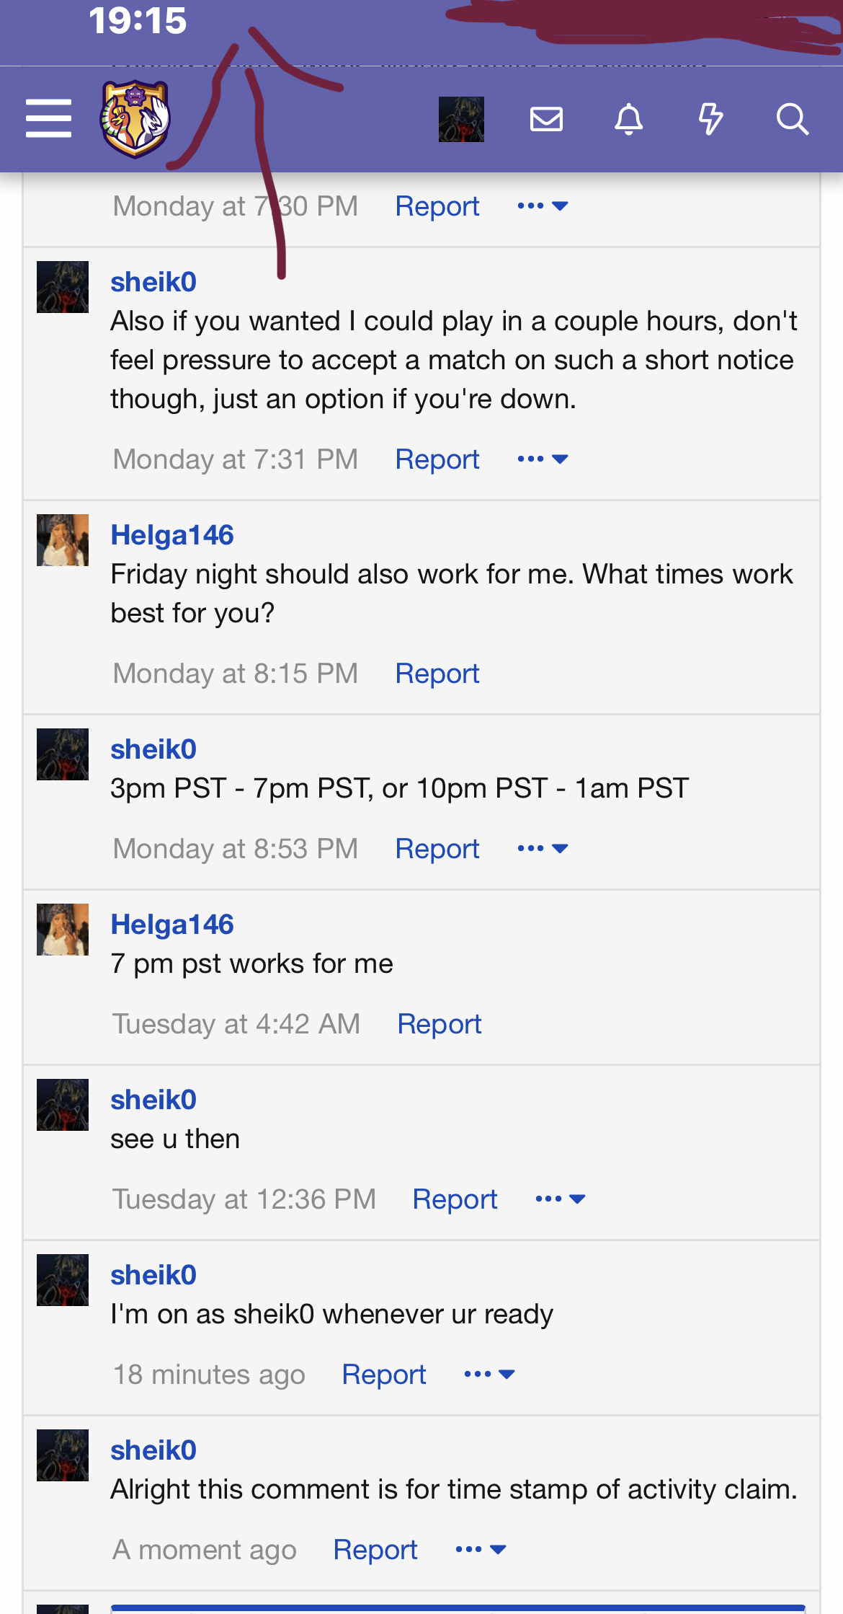The height and width of the screenshot is (1614, 843).
Task: Report the Monday 7:30 PM comment
Action: tap(437, 206)
